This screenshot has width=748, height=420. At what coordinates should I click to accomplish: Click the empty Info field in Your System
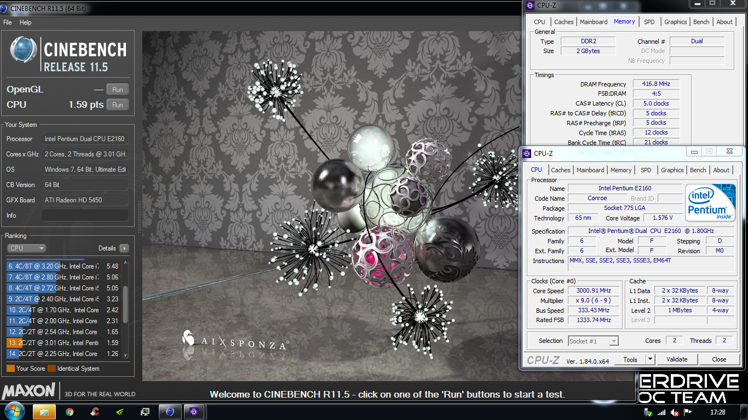[85, 215]
